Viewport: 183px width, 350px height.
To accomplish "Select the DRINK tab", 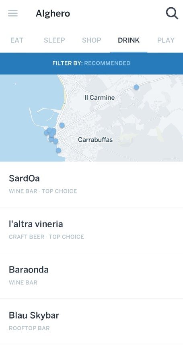I will [129, 40].
